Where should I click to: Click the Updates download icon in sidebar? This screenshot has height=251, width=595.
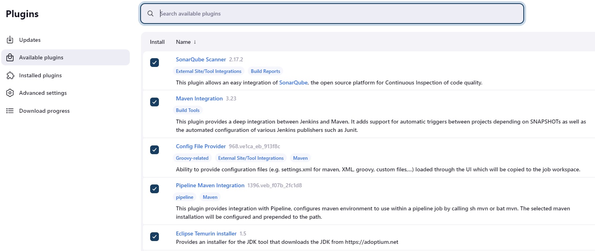[10, 40]
